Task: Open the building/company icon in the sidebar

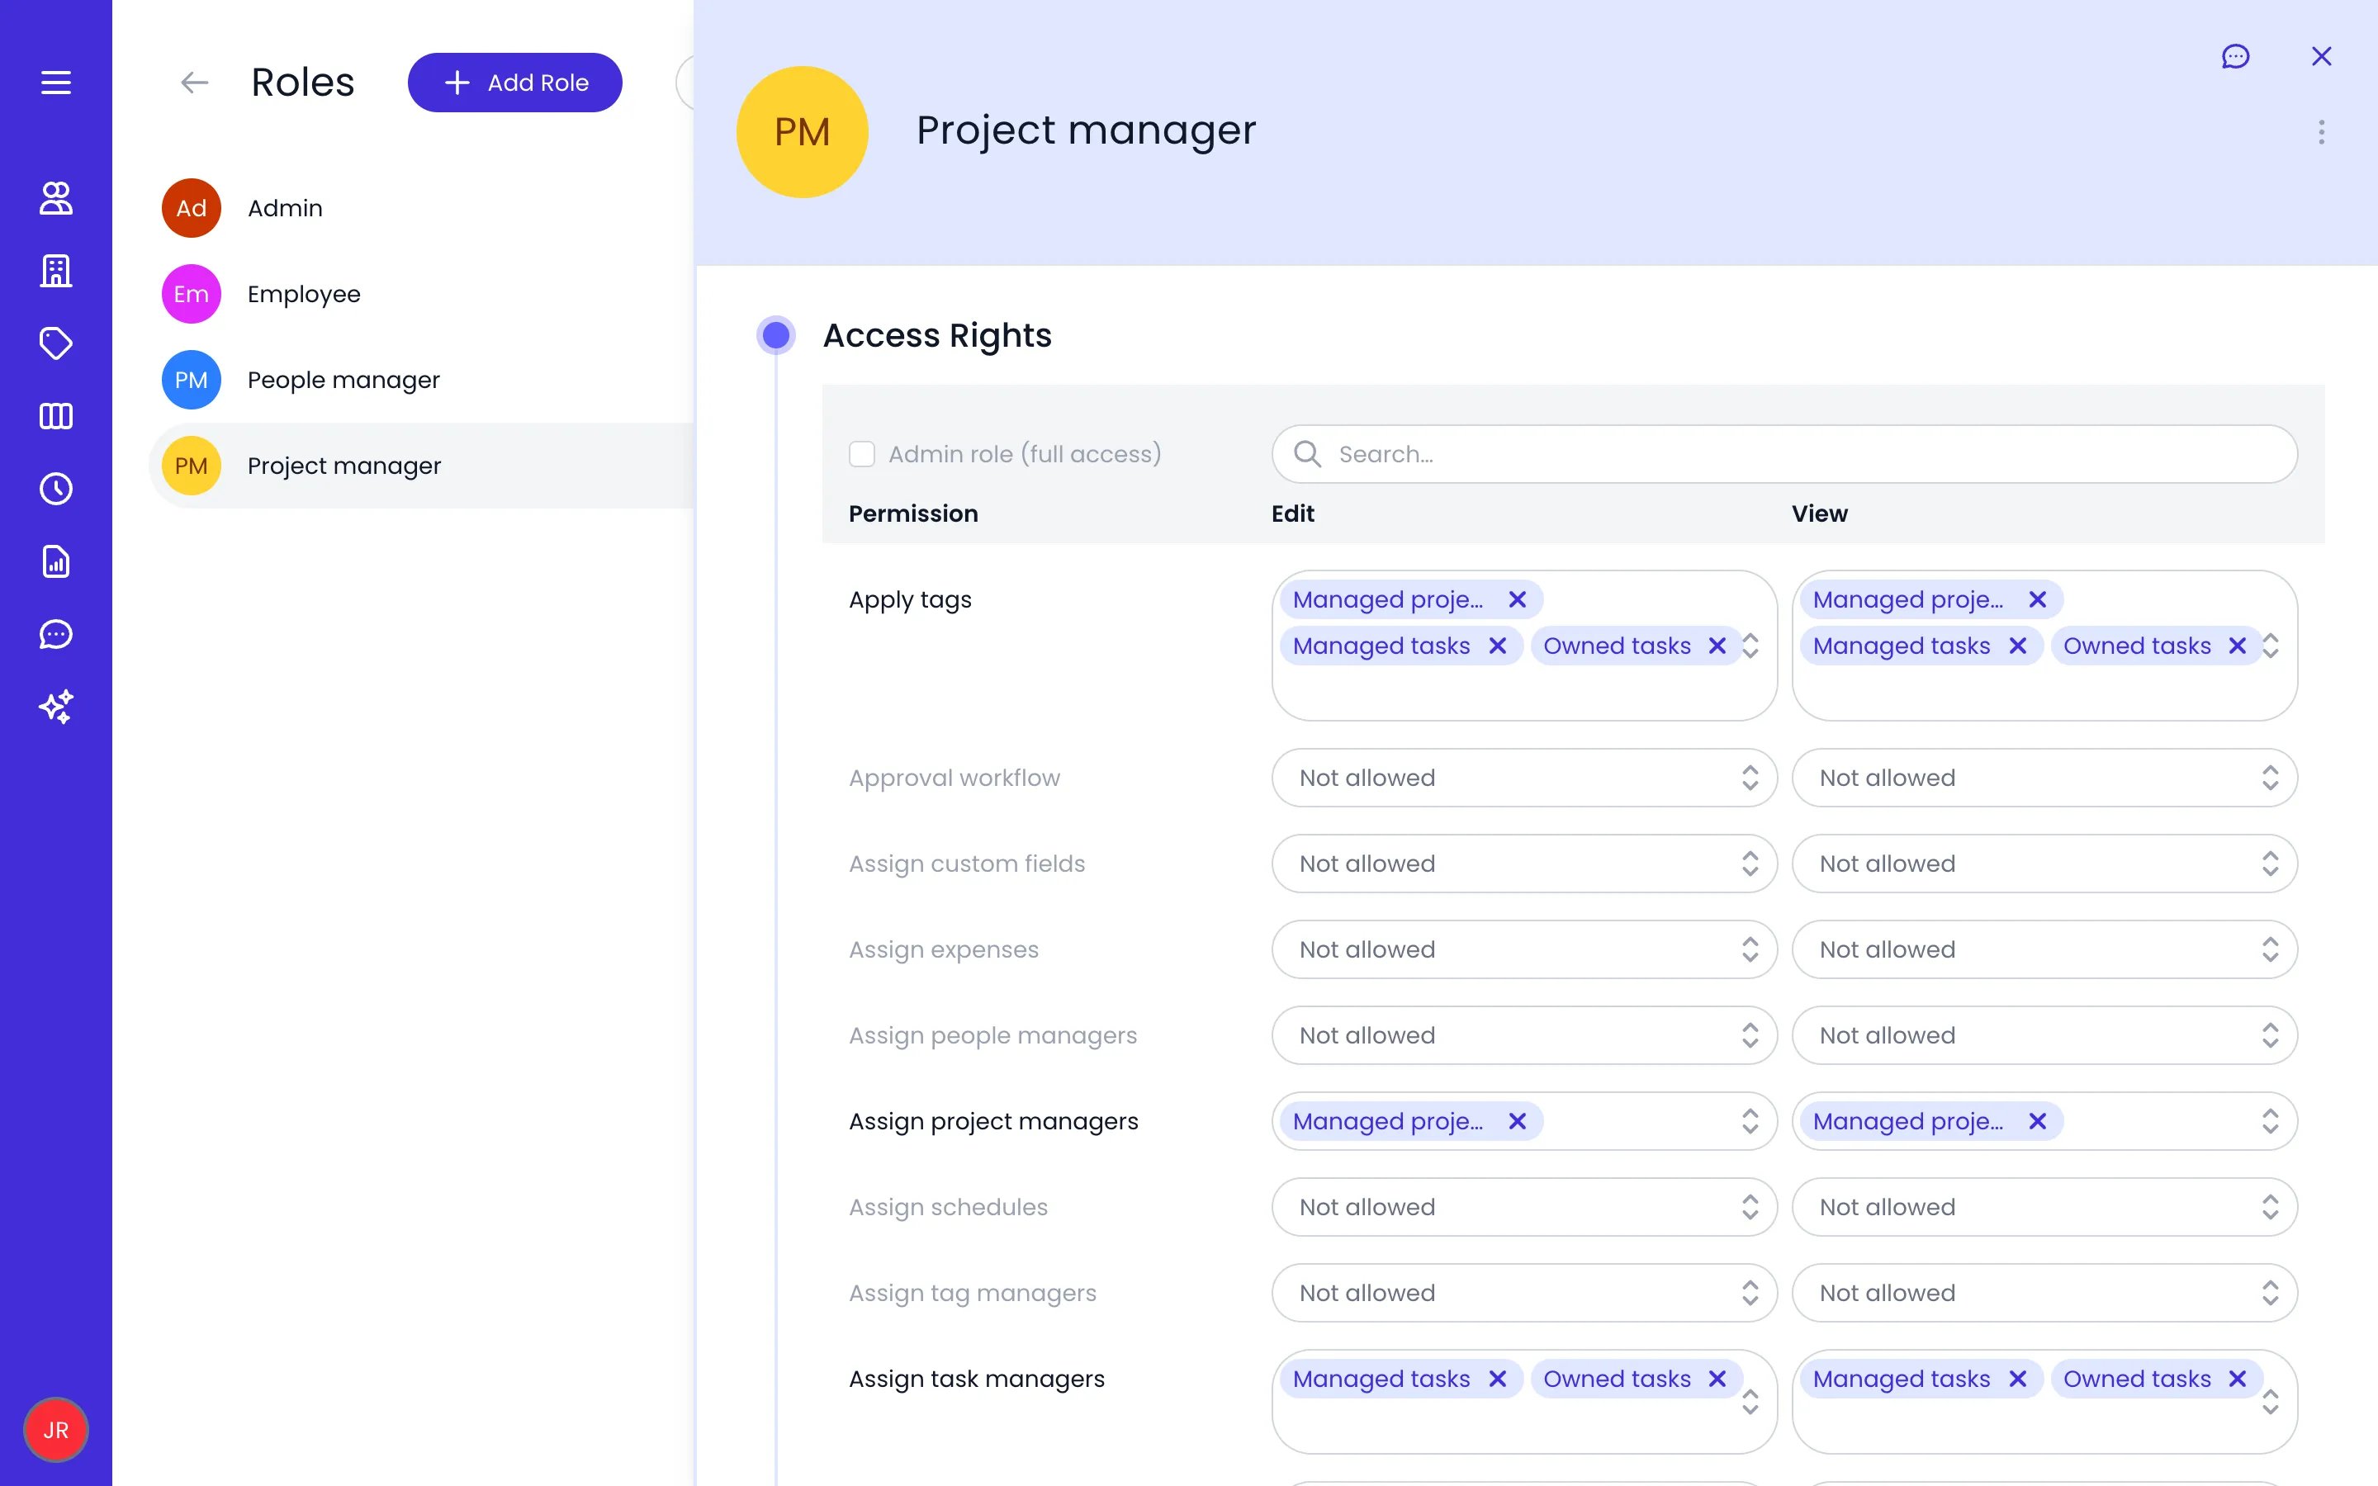Action: tap(56, 270)
